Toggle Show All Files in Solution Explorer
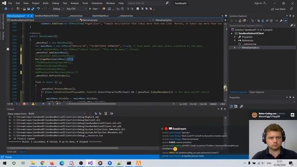The width and height of the screenshot is (297, 167). point(271,21)
